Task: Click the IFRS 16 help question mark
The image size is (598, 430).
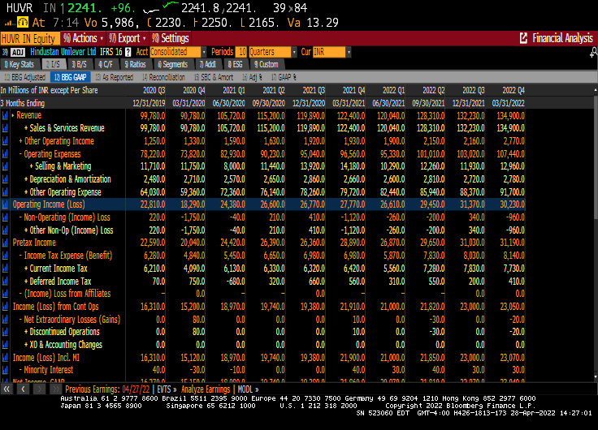Action: point(128,52)
